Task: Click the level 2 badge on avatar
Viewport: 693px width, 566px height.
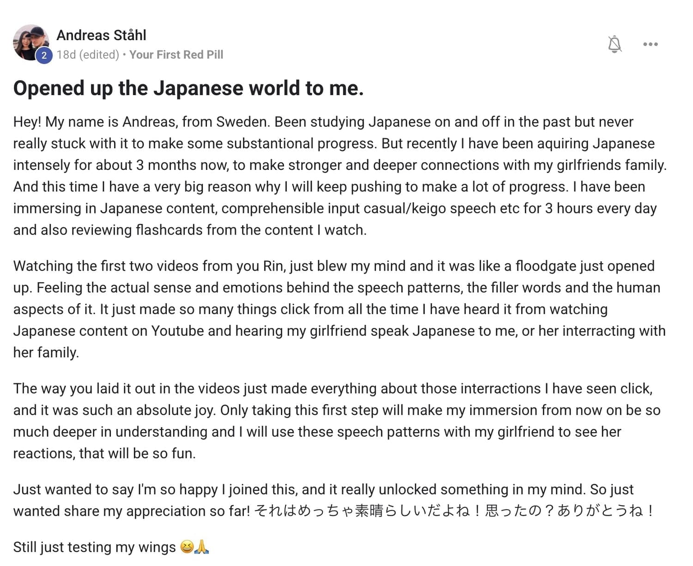Action: pyautogui.click(x=44, y=56)
